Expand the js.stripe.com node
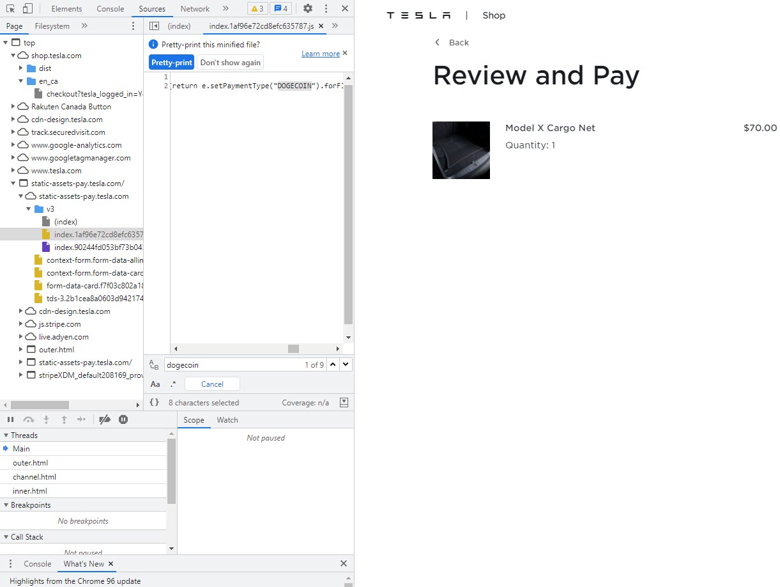 click(21, 324)
